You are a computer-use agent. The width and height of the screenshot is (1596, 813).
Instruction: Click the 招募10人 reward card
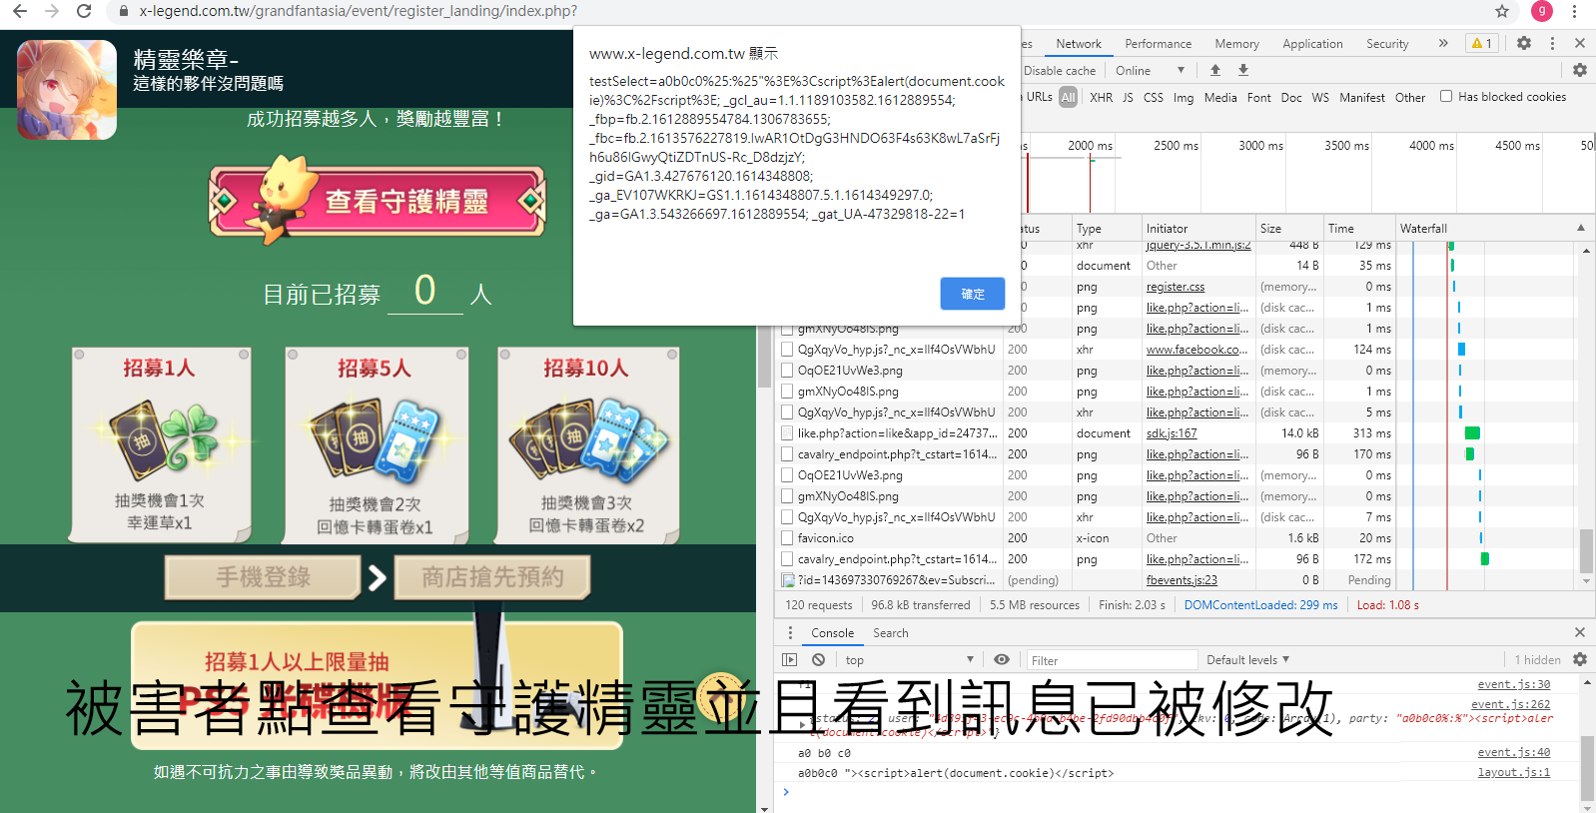pyautogui.click(x=587, y=444)
